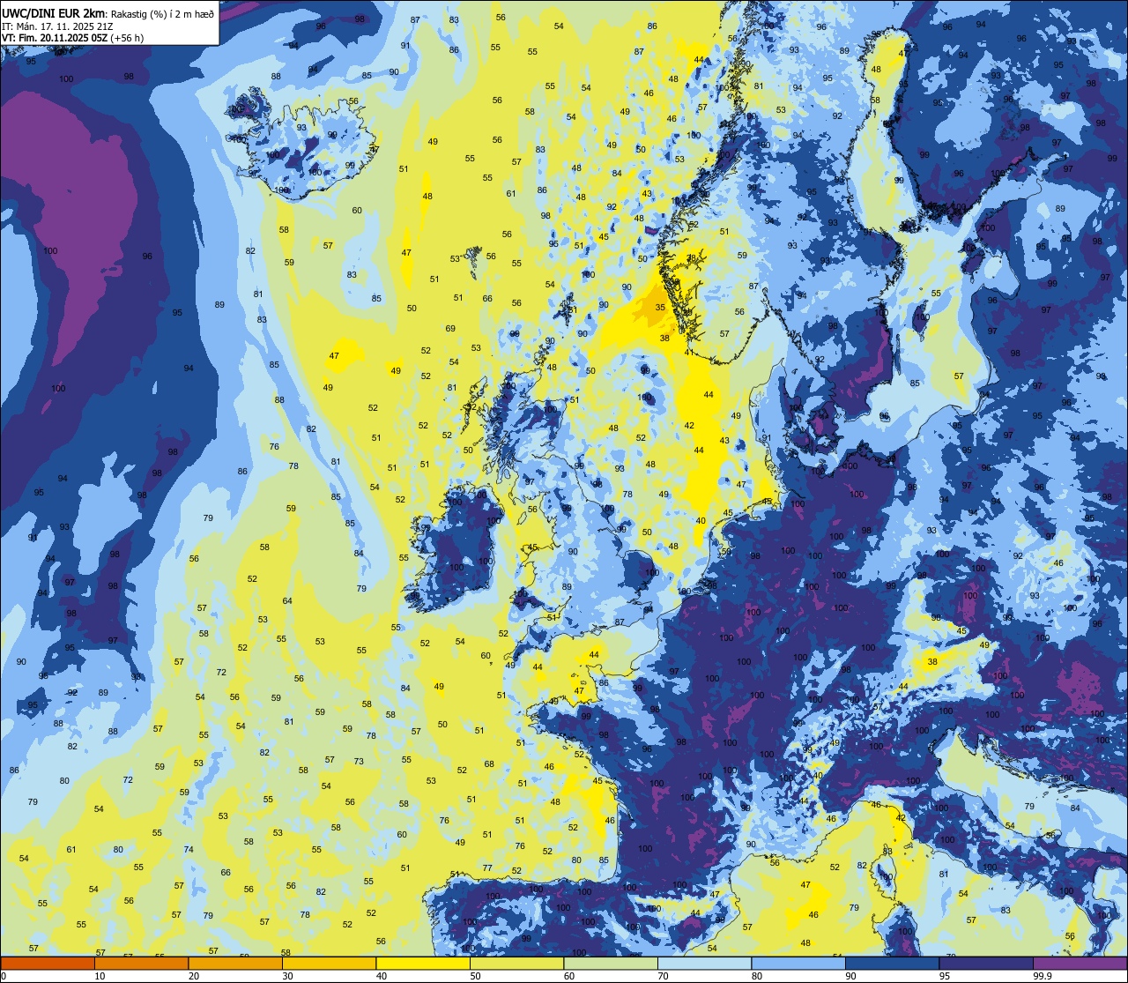Click the map value '74' on the map
The height and width of the screenshot is (983, 1128).
tap(189, 850)
